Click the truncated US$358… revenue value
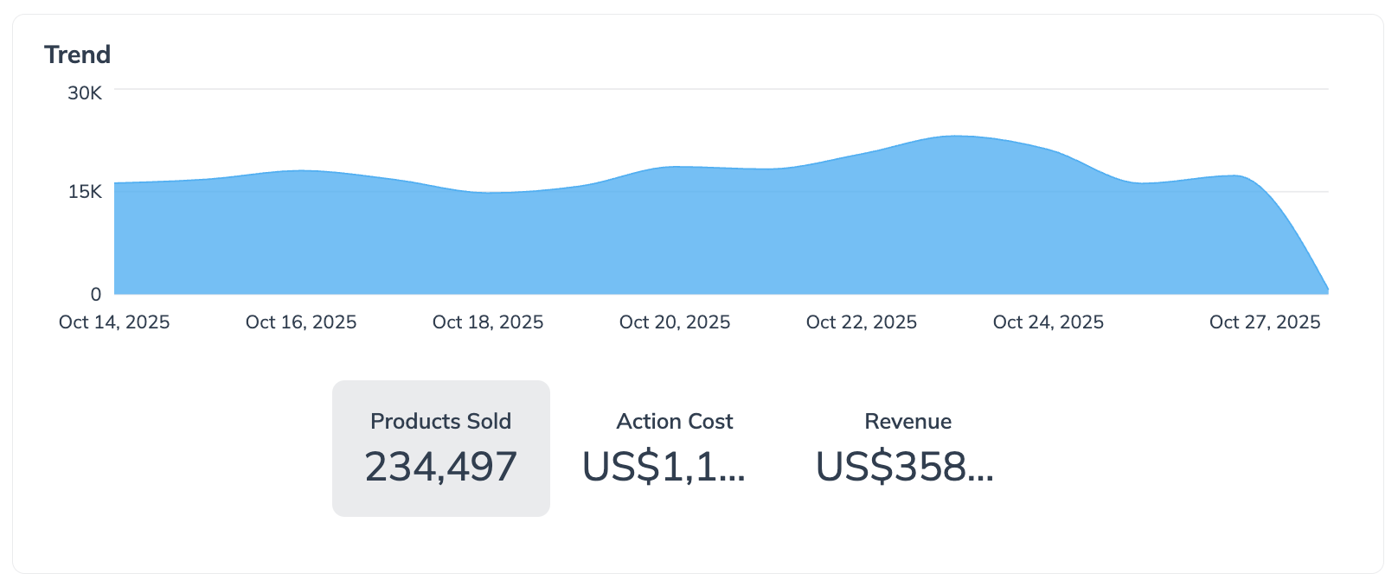This screenshot has height=586, width=1398. pyautogui.click(x=905, y=467)
